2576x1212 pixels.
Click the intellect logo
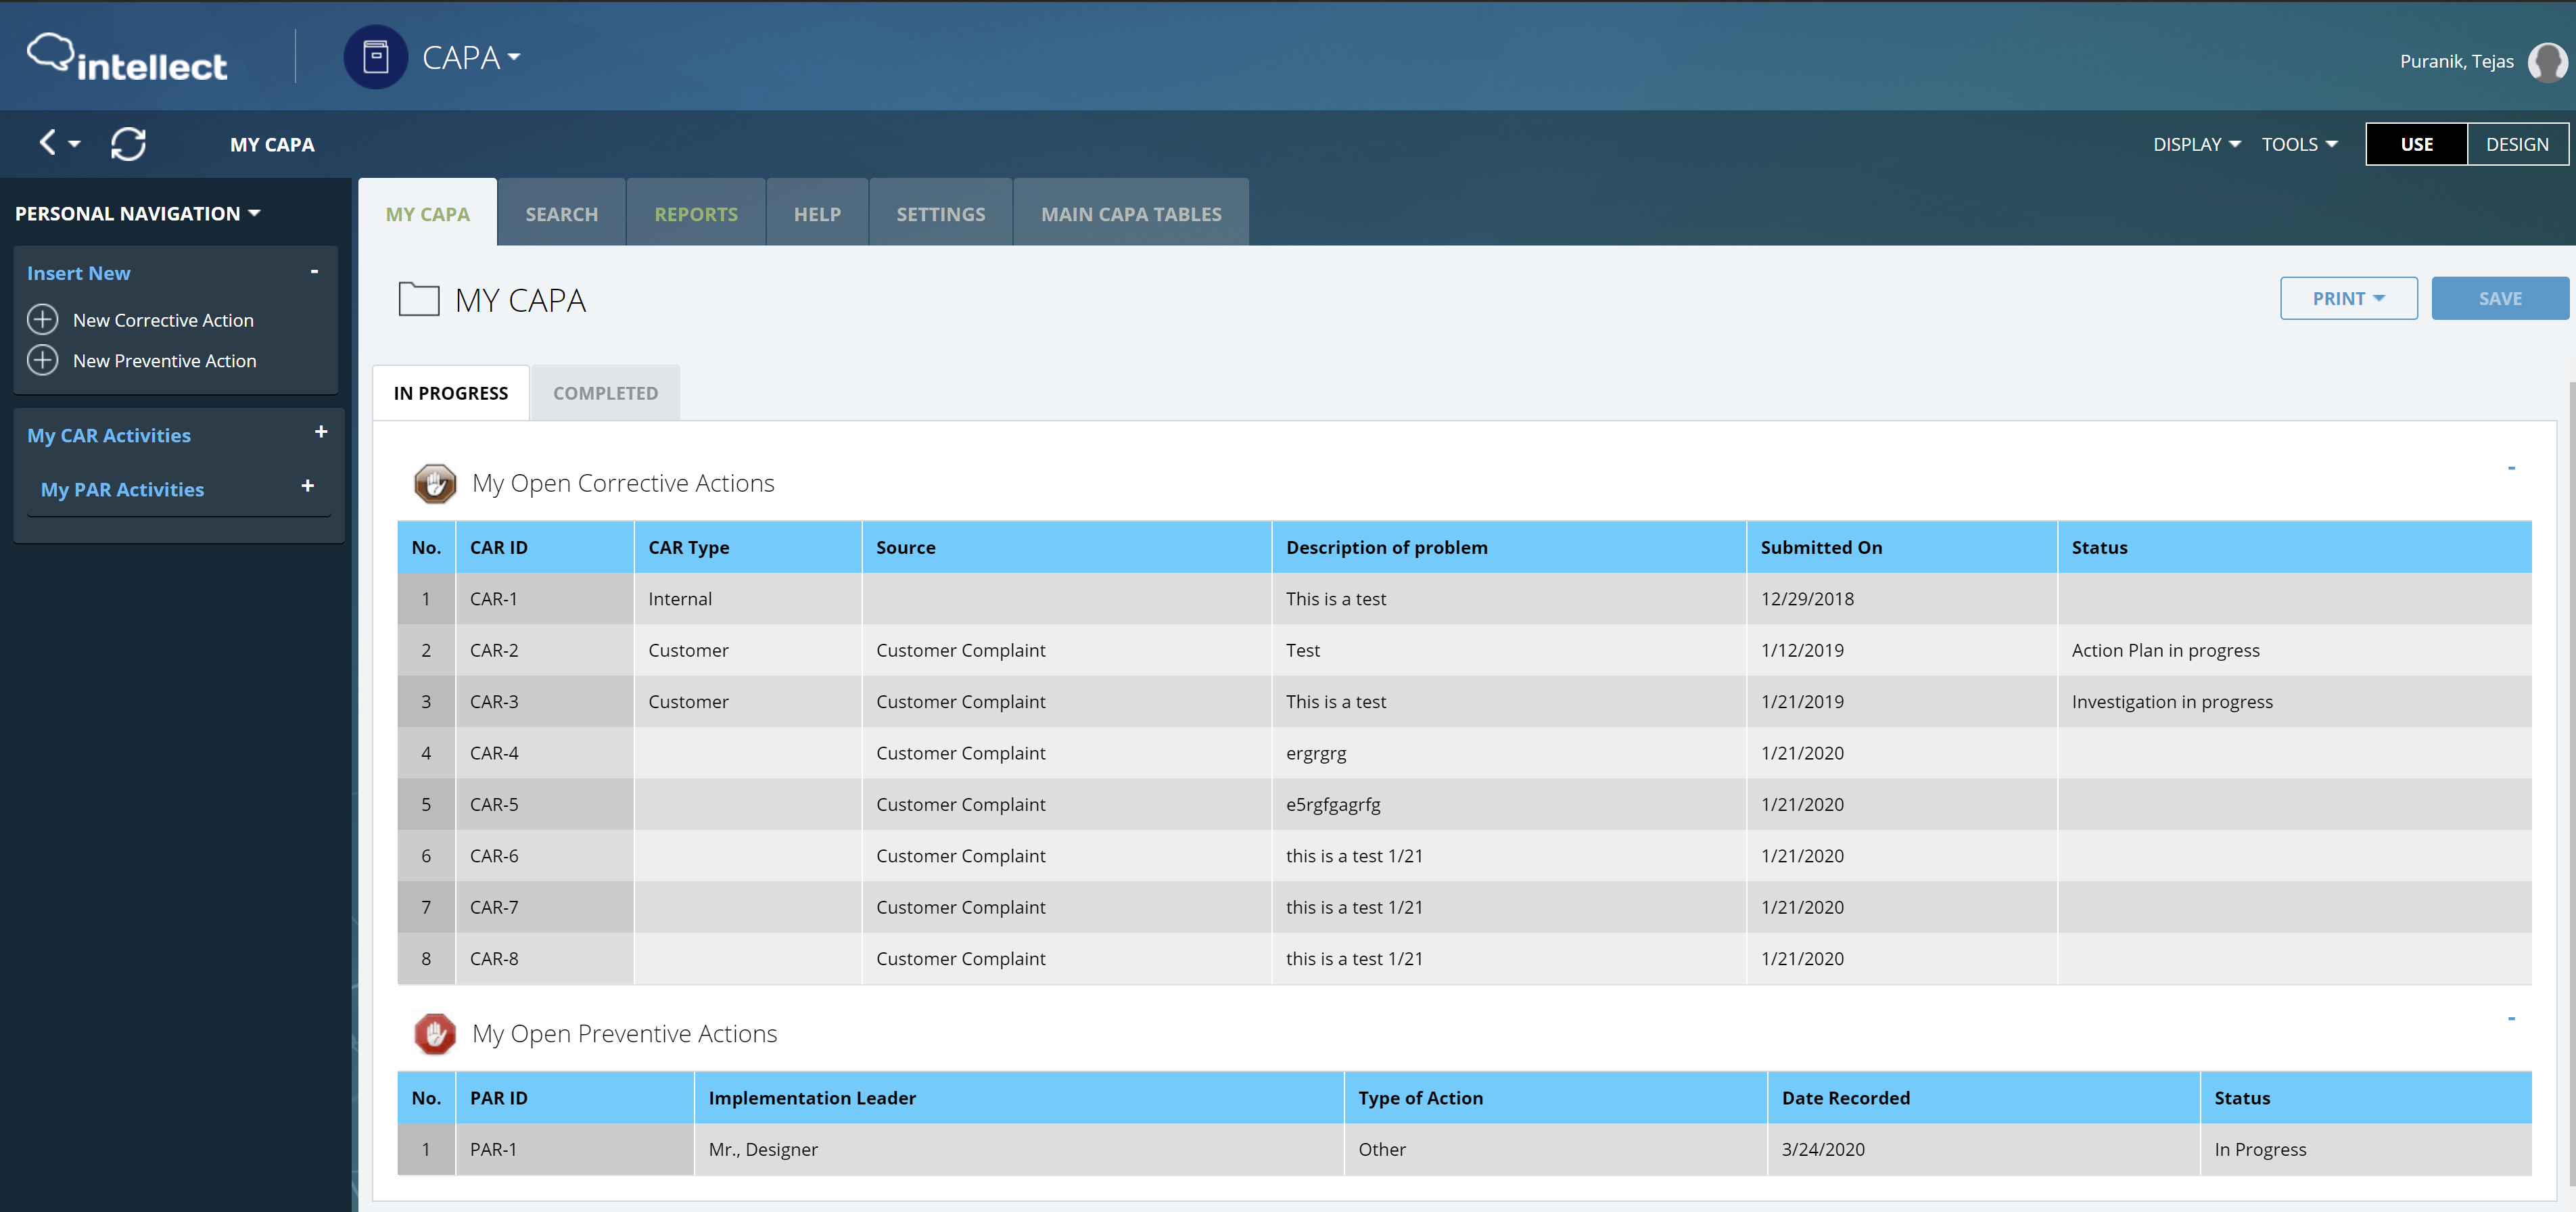pyautogui.click(x=127, y=58)
